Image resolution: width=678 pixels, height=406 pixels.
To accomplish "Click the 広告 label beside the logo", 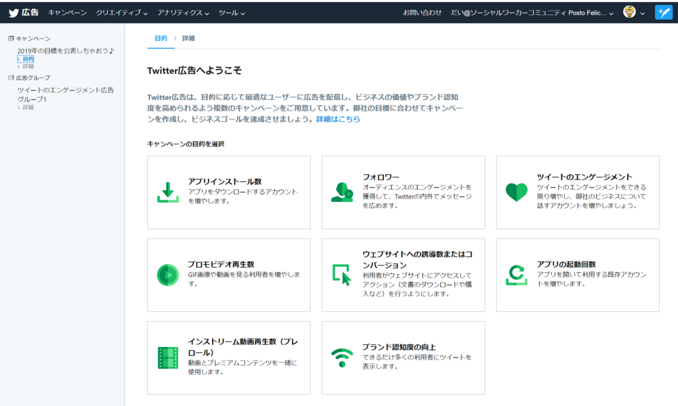I will pyautogui.click(x=30, y=13).
